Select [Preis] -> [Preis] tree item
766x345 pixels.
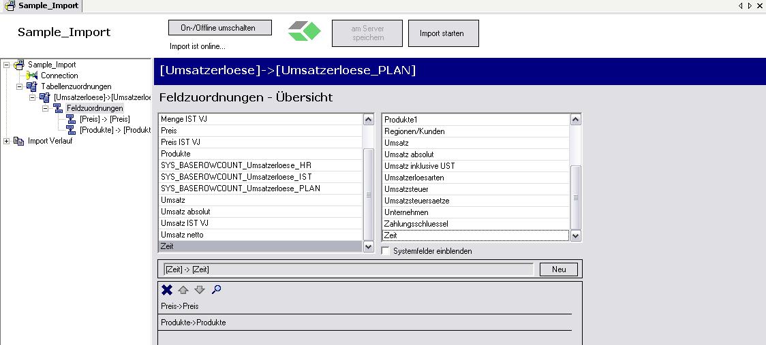[104, 119]
